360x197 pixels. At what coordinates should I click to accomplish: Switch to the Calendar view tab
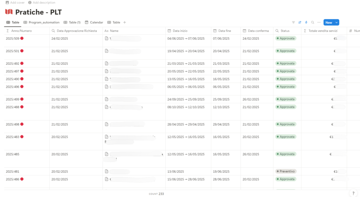click(x=94, y=22)
